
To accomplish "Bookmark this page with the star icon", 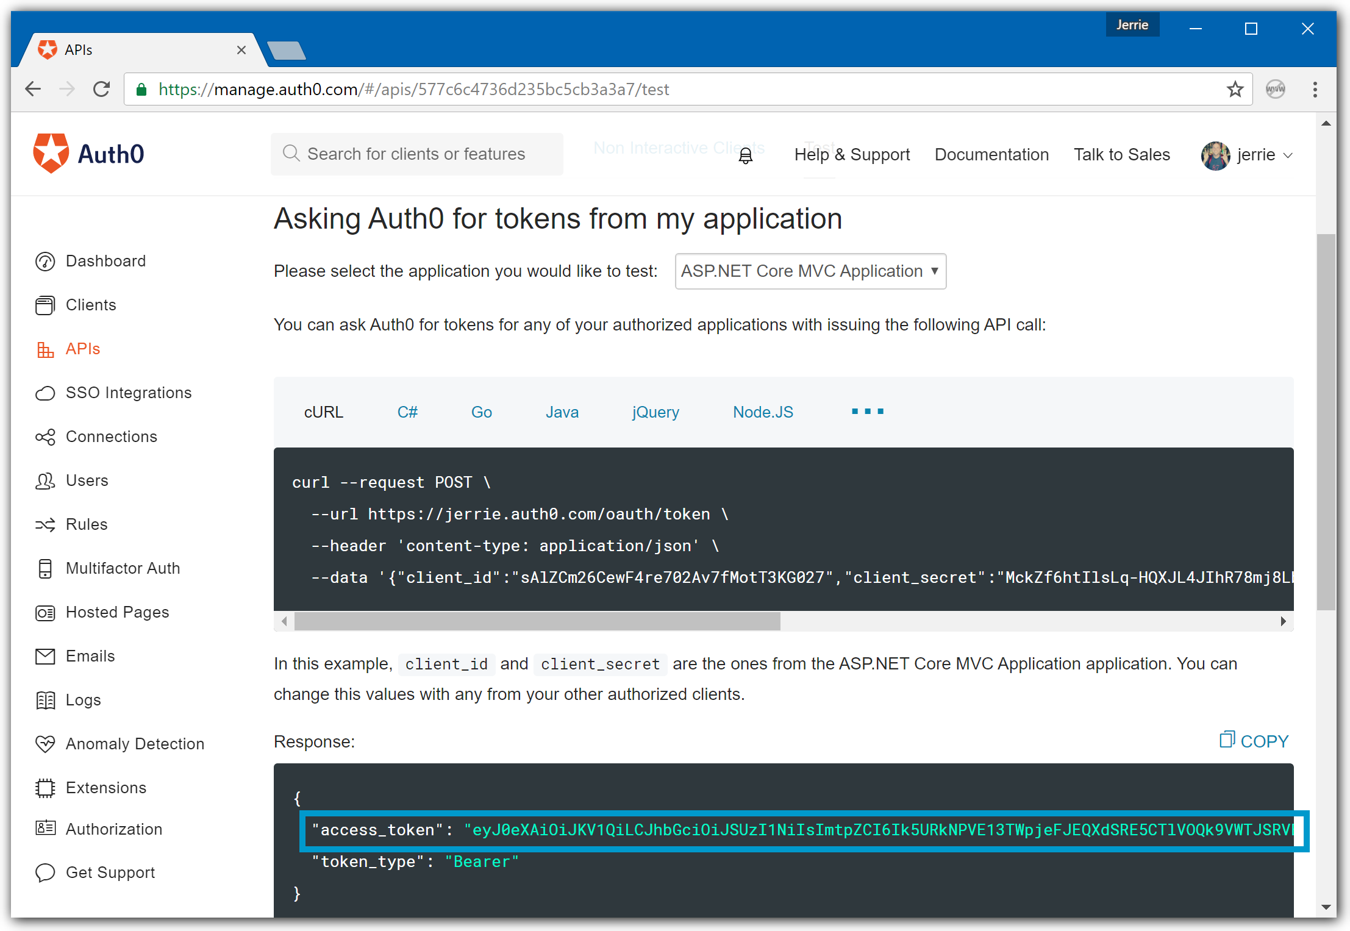I will [1235, 90].
